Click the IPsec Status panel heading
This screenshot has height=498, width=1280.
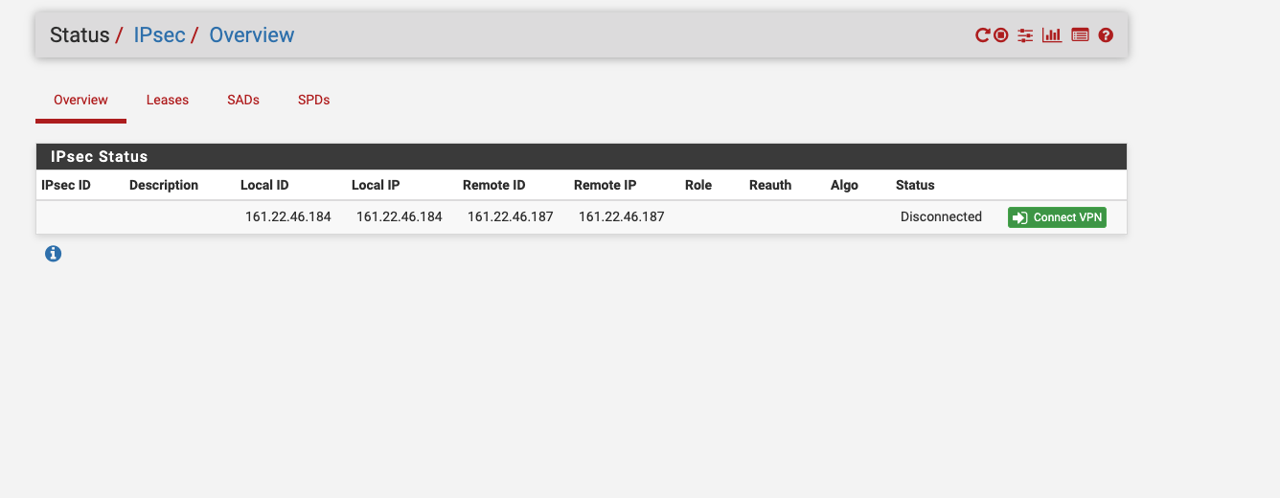pyautogui.click(x=100, y=156)
